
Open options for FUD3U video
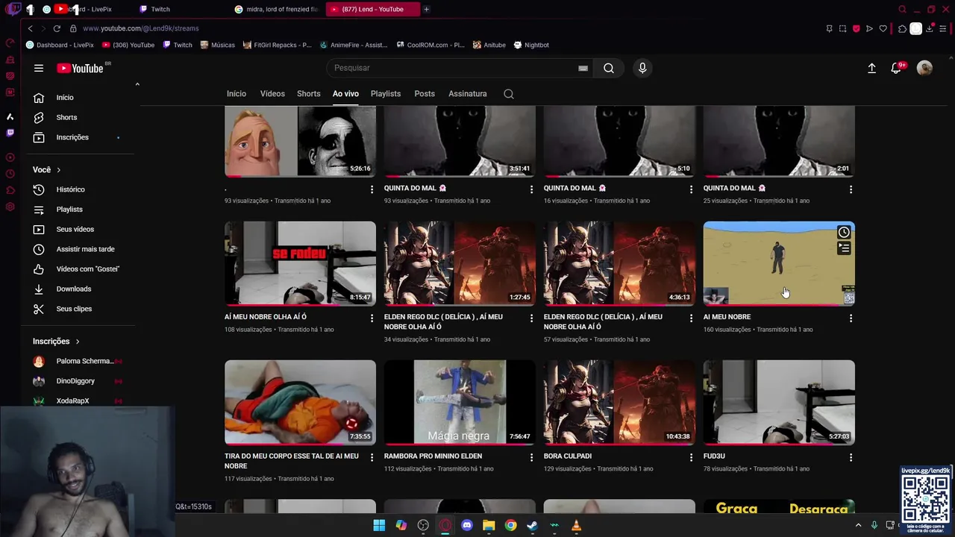(851, 457)
